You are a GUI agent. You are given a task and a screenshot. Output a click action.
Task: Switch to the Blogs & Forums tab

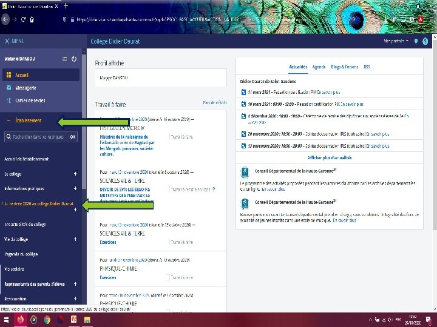tap(345, 67)
